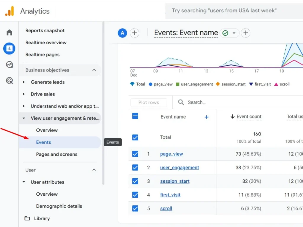Open Realtime overview report
This screenshot has height=227, width=303.
(x=46, y=42)
